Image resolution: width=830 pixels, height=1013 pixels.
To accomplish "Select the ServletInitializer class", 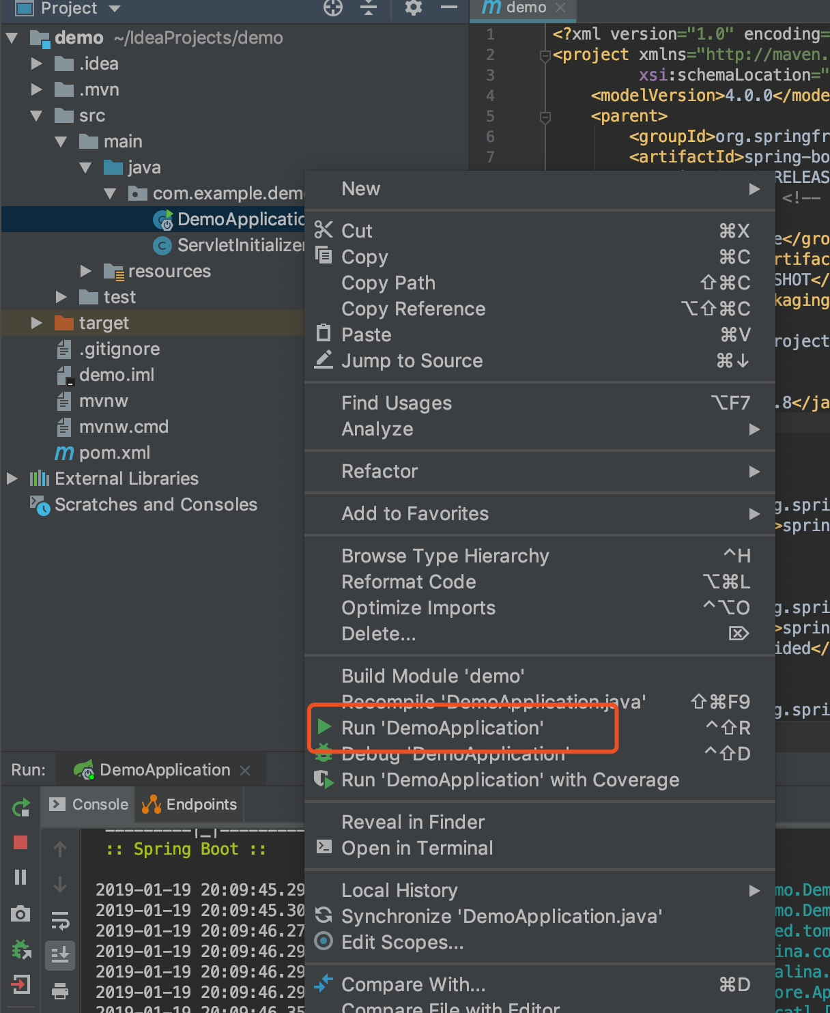I will [229, 245].
